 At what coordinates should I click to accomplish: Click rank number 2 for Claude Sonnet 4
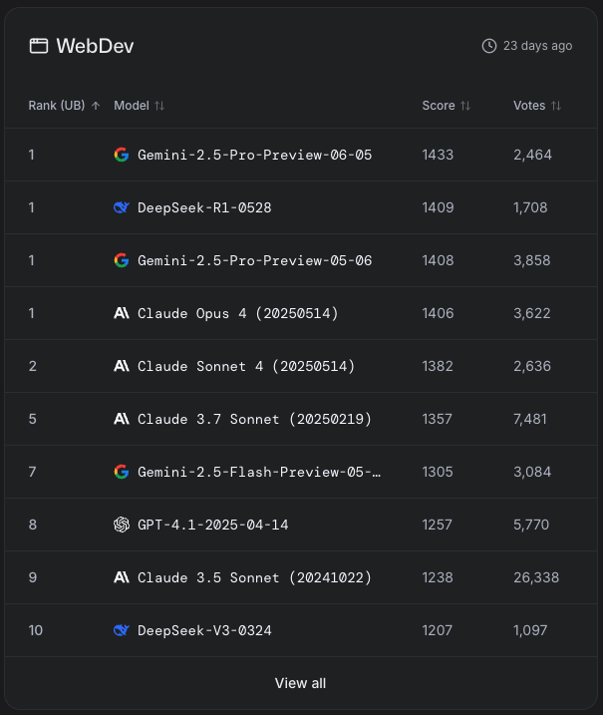(32, 366)
